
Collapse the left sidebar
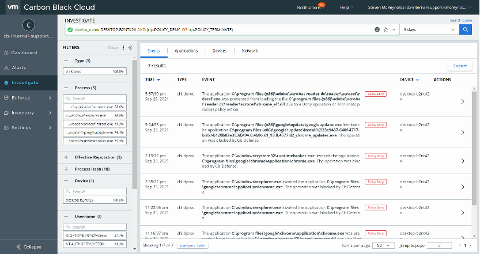(x=28, y=247)
